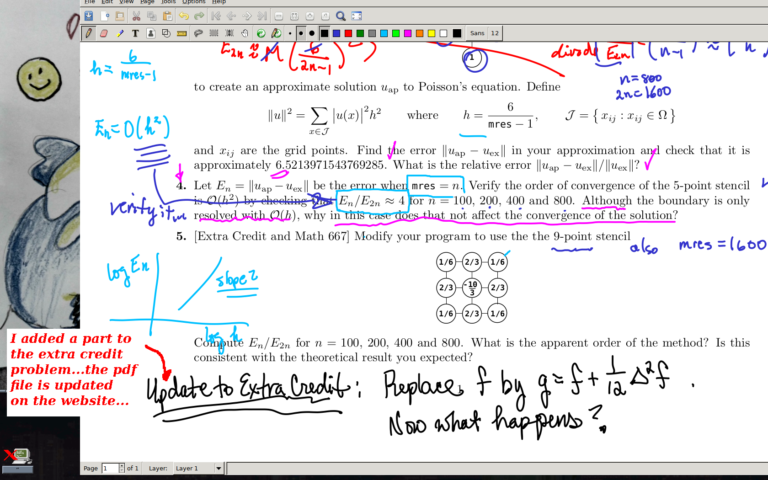Screen dimensions: 768x480
Task: Activate the Text tool
Action: coord(135,33)
